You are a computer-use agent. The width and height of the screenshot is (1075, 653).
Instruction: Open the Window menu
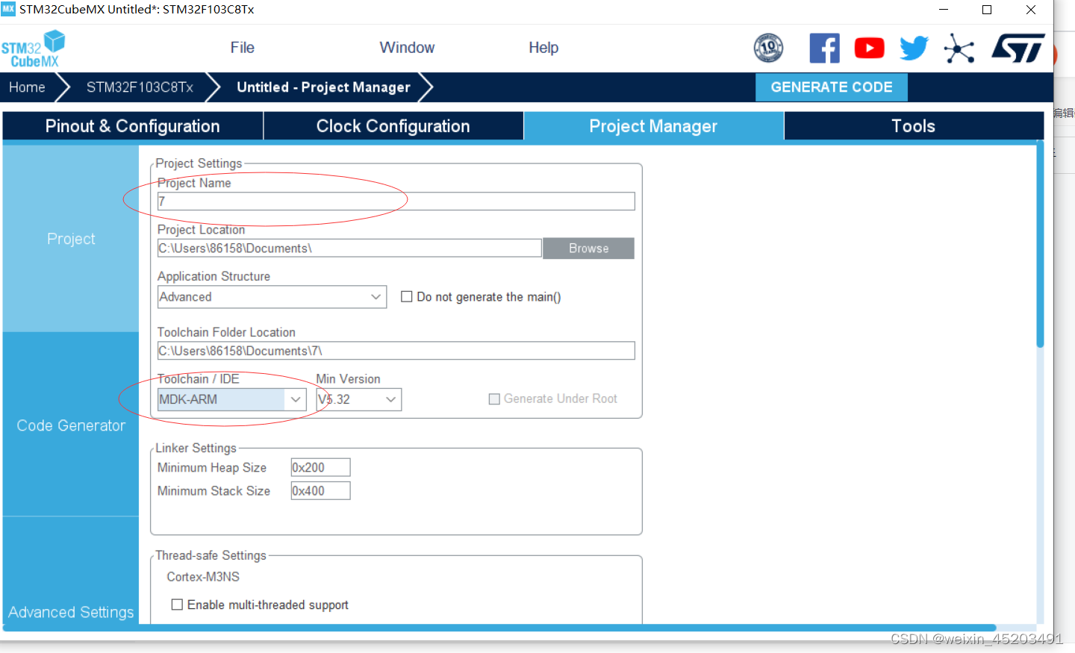tap(407, 48)
